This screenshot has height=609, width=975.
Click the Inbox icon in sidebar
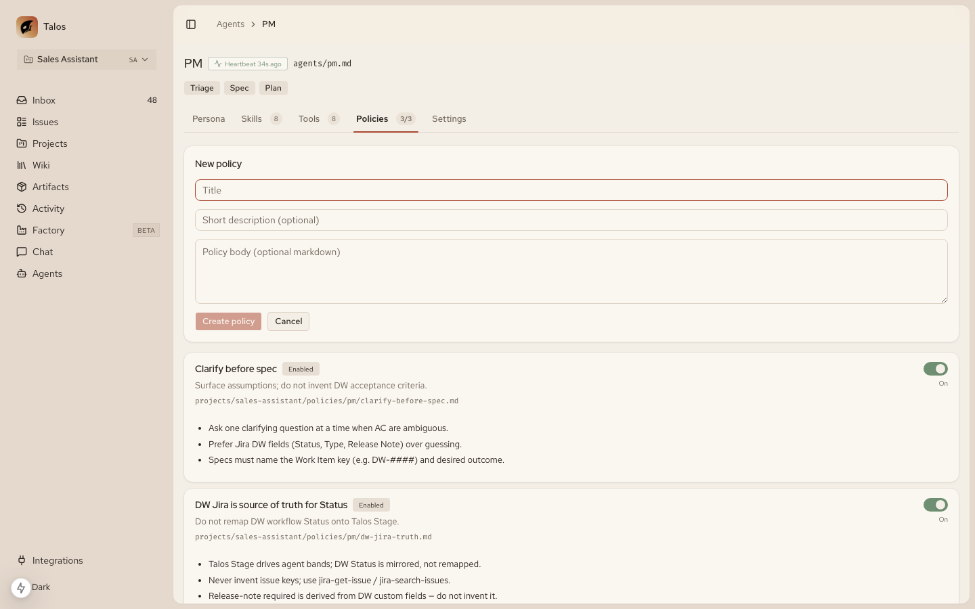click(x=22, y=100)
